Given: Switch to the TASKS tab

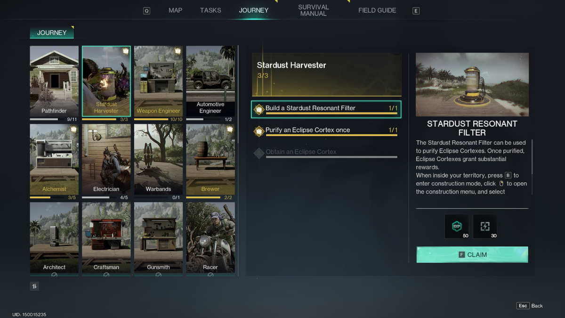Looking at the screenshot, I should pos(210,10).
